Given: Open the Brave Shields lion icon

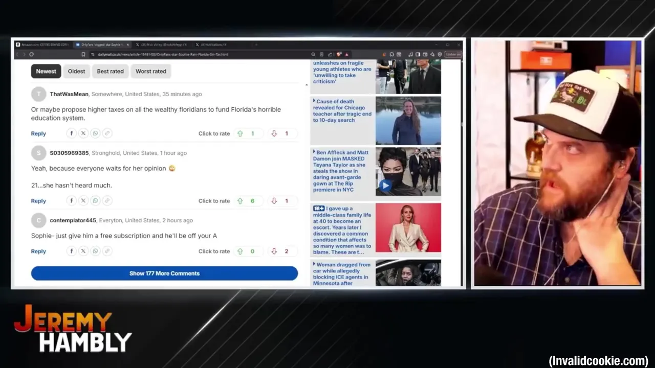Looking at the screenshot, I should 340,54.
